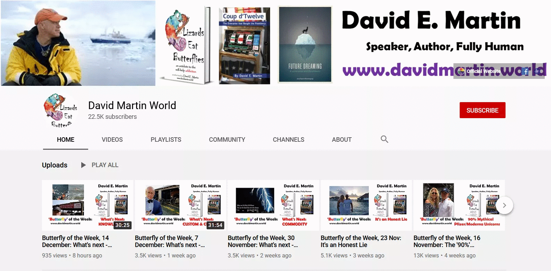The width and height of the screenshot is (551, 271).
Task: Show next uploads with right chevron
Action: (x=504, y=205)
